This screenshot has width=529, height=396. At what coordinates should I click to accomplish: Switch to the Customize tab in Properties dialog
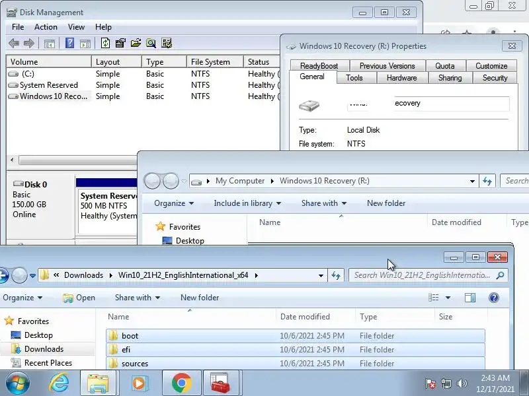[491, 65]
